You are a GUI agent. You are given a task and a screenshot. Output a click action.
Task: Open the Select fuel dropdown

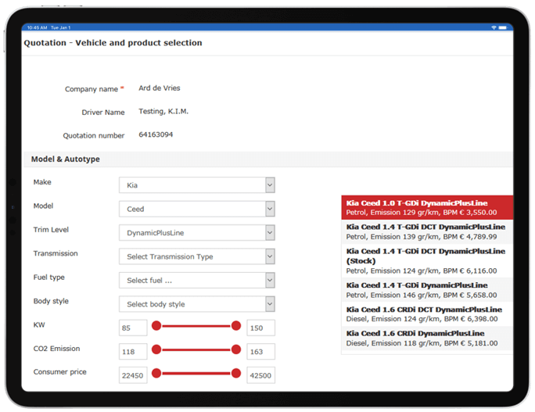[x=197, y=281]
